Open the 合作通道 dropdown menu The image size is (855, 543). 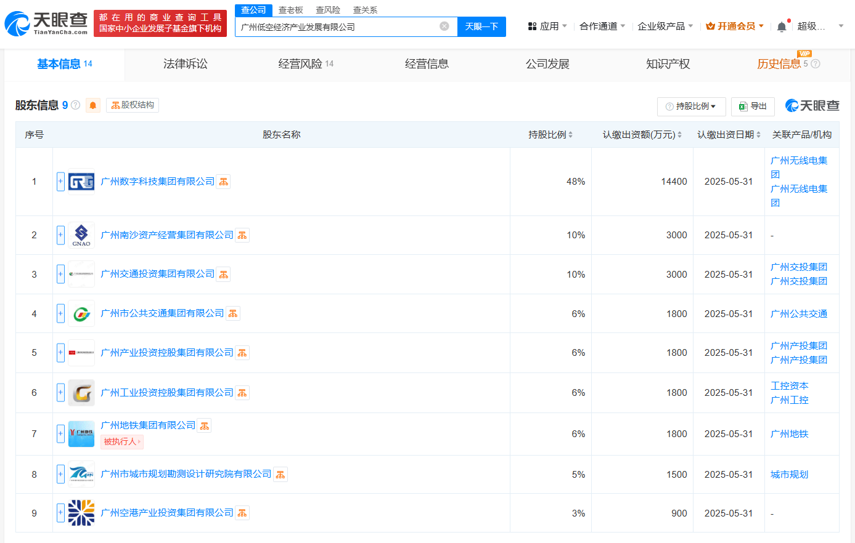coord(602,26)
